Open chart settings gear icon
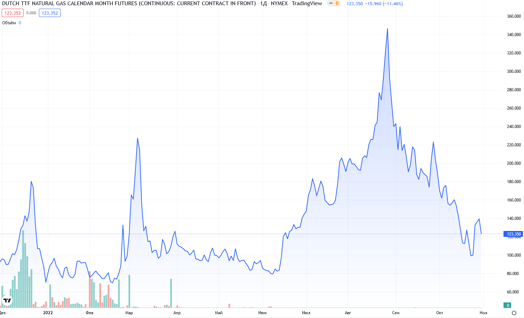 click(x=514, y=313)
